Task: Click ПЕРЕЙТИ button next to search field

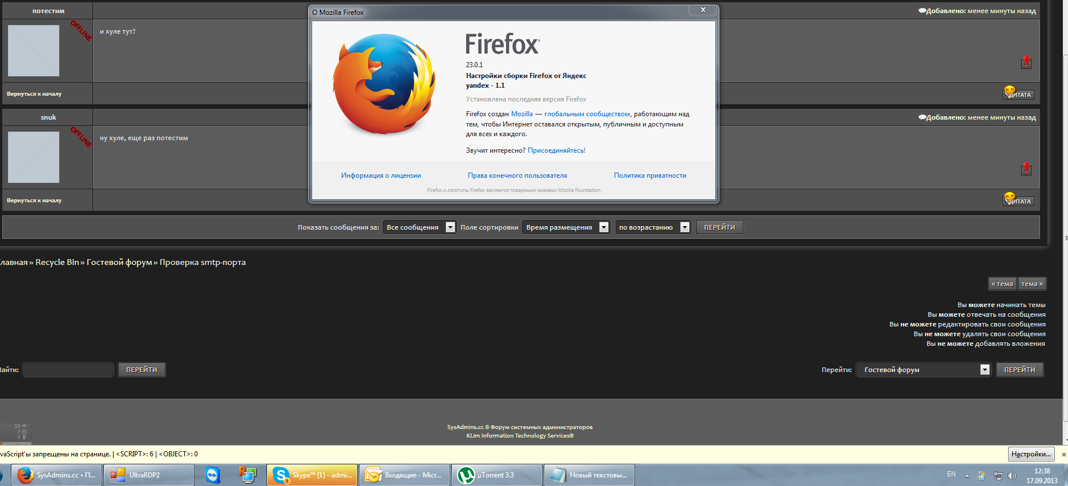Action: pos(141,370)
